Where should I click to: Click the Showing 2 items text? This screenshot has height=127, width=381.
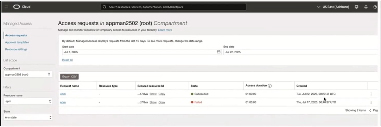pyautogui.click(x=355, y=110)
